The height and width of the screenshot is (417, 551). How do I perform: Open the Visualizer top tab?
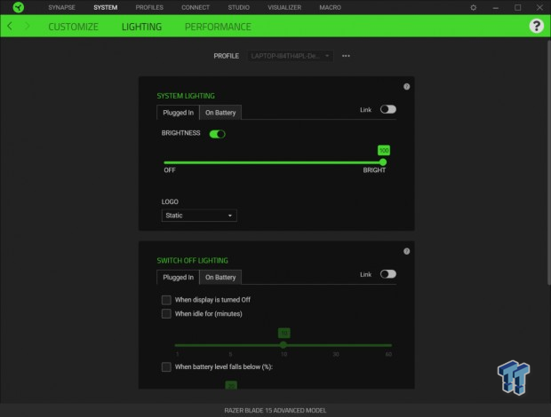(x=284, y=7)
